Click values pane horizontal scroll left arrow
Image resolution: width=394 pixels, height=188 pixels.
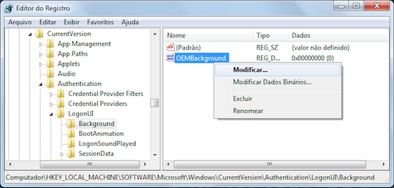coord(169,165)
